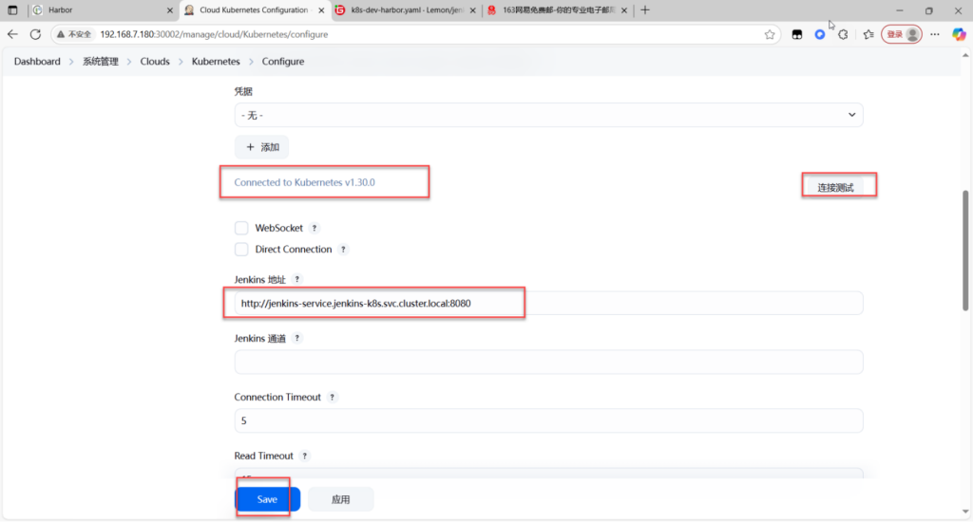Viewport: 973px width, 522px height.
Task: Reload the page with refresh icon
Action: click(35, 34)
